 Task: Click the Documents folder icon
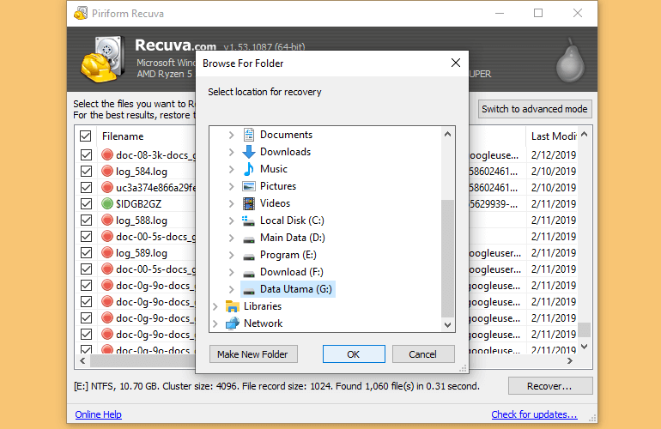click(249, 135)
